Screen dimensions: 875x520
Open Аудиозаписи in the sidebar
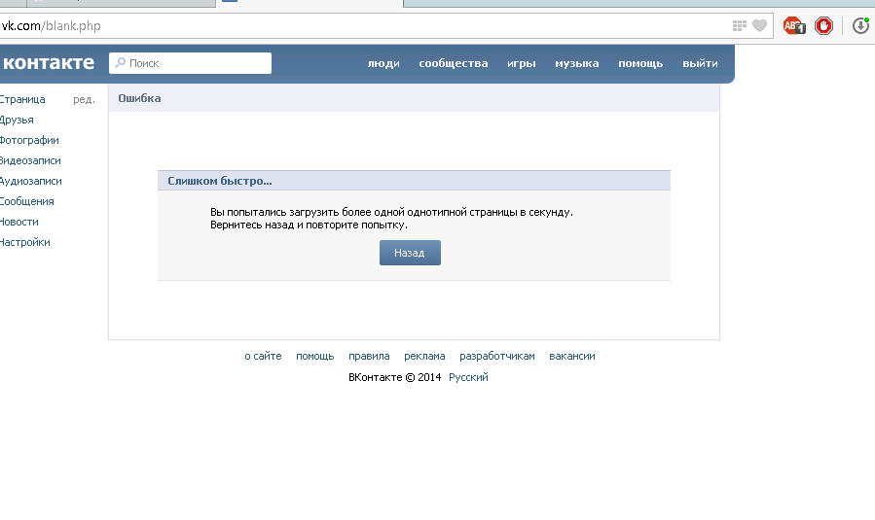pyautogui.click(x=31, y=181)
